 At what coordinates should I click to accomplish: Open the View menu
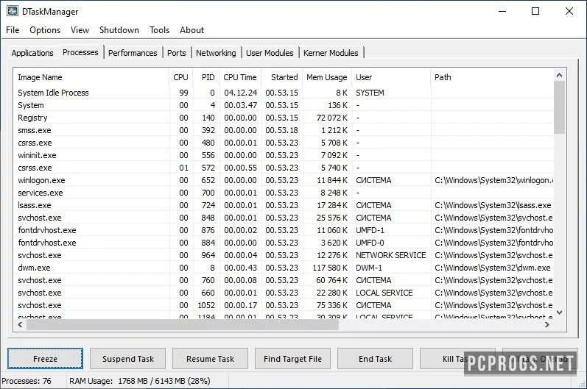80,30
